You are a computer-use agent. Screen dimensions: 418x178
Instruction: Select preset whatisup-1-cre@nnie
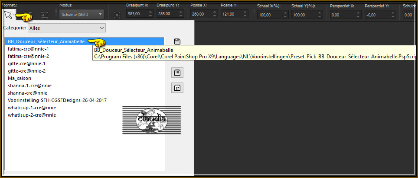pos(84,108)
